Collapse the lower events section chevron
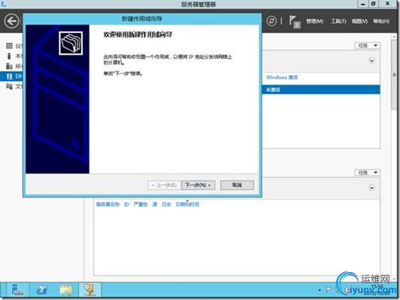Image resolution: width=400 pixels, height=300 pixels. click(x=371, y=188)
